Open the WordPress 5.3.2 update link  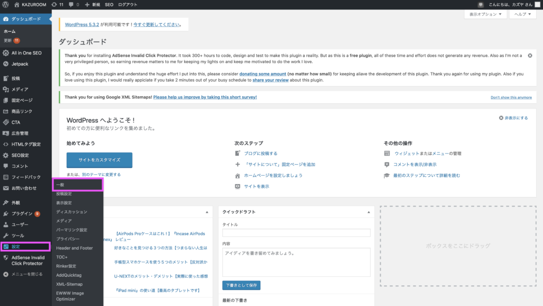pyautogui.click(x=82, y=24)
